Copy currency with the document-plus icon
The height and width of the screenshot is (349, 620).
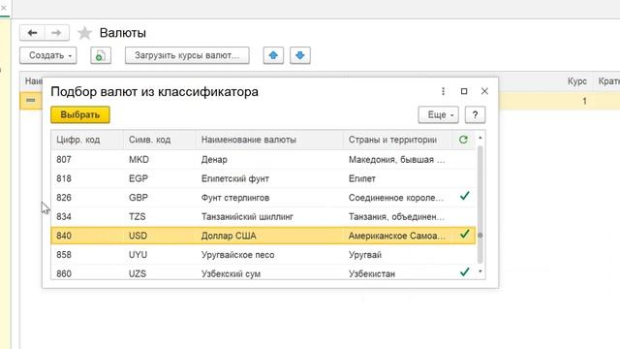[101, 55]
